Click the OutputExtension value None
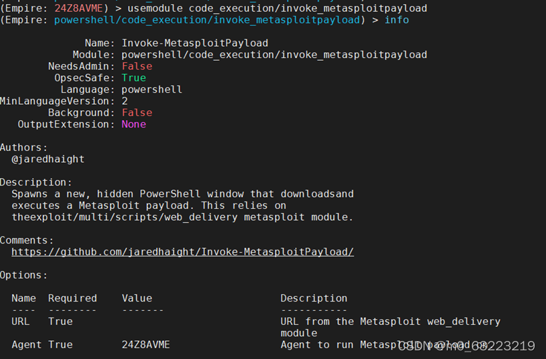 [x=133, y=124]
